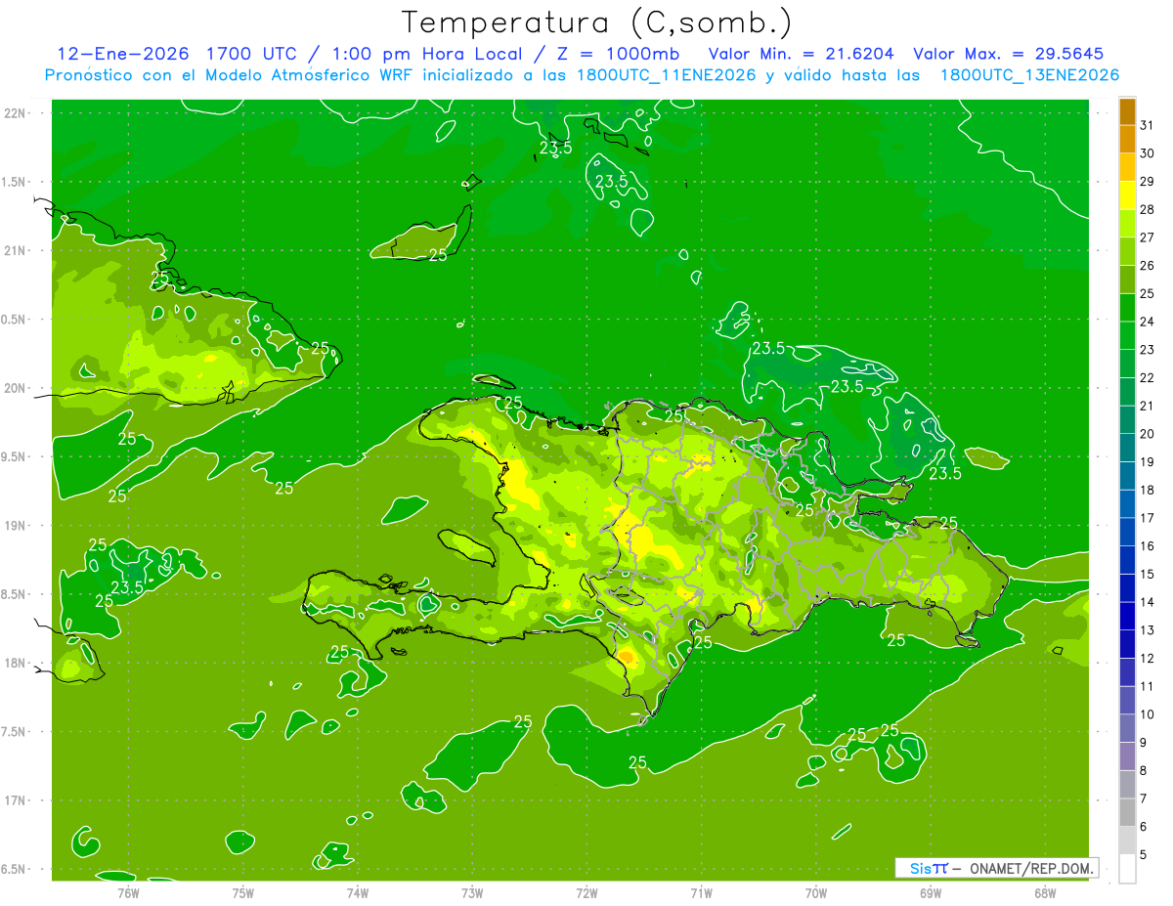Click legend value 26

pyautogui.click(x=1149, y=265)
